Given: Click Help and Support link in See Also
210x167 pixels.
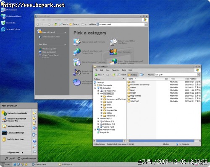Looking at the screenshot, I should click(x=49, y=52).
